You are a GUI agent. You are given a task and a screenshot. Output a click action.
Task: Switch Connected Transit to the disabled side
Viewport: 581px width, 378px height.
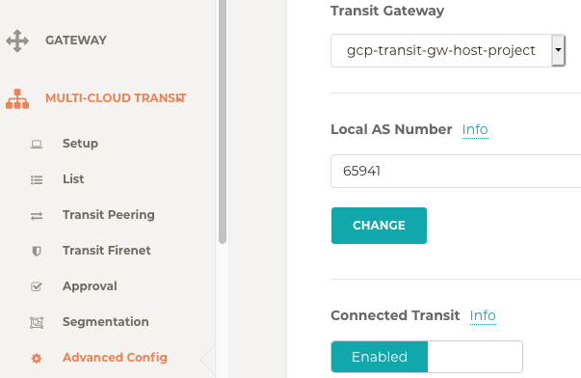475,357
